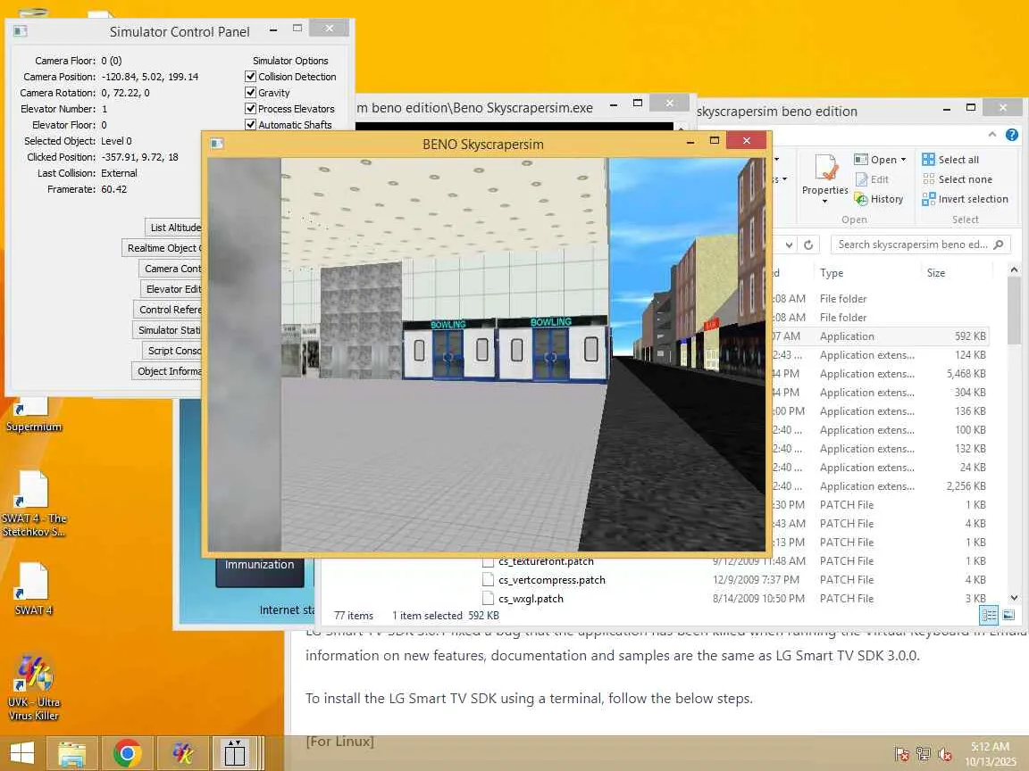Open UVK Ultra Virus Killer desktop icon
Image resolution: width=1029 pixels, height=771 pixels.
[x=33, y=687]
